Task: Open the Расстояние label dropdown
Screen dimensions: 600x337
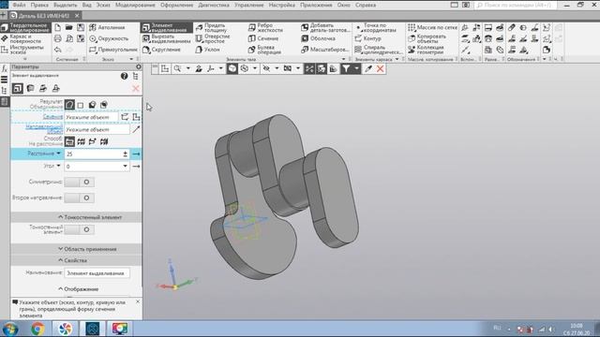Action: tap(58, 154)
